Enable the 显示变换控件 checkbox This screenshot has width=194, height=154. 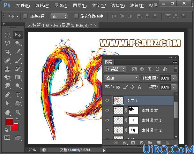(76, 16)
